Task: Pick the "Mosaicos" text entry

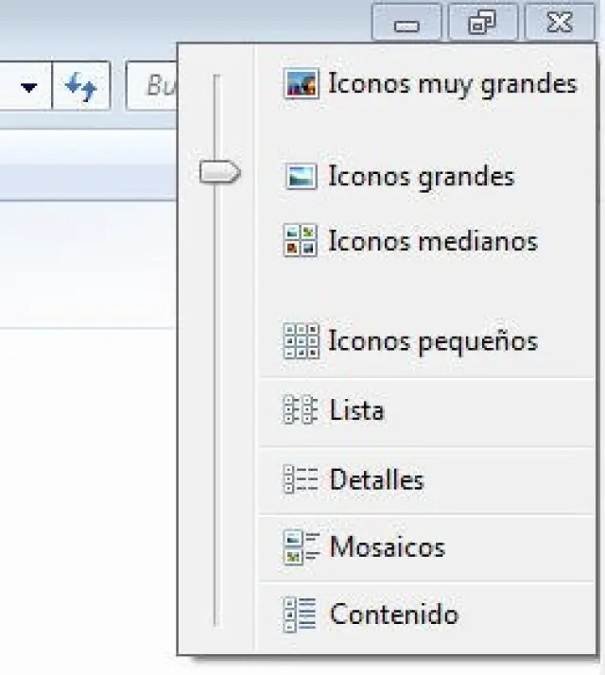Action: (387, 547)
